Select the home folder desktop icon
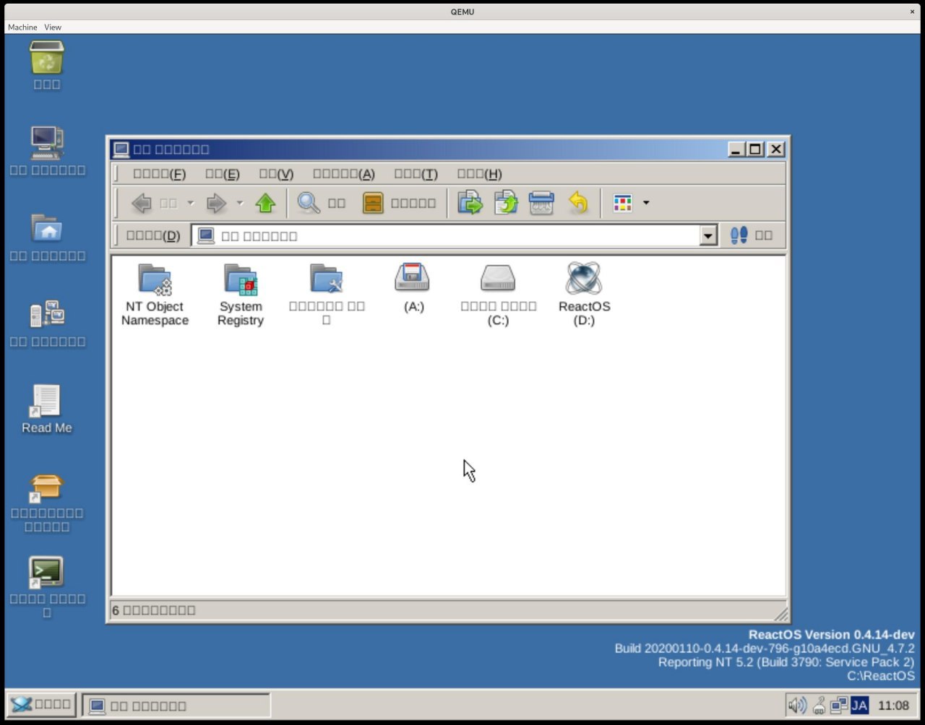The width and height of the screenshot is (925, 725). 47,237
